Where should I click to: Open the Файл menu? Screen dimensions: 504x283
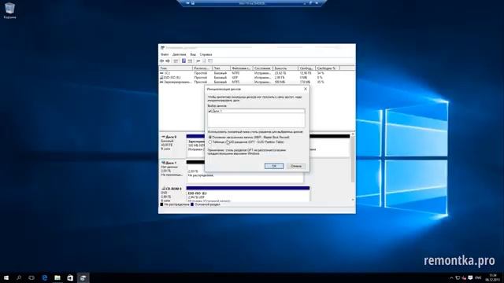pos(165,54)
